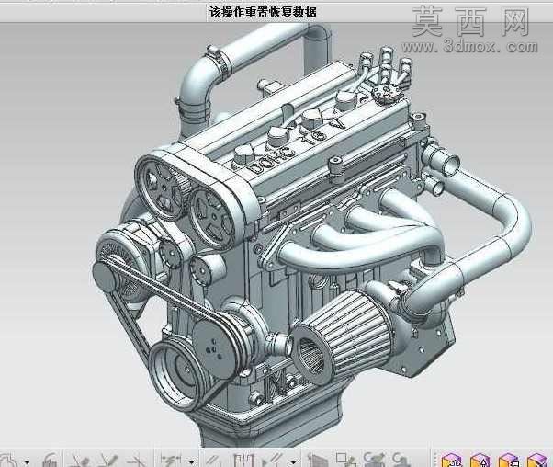Expand the dimension tool dropdown arrow
553x467 pixels.
click(191, 461)
